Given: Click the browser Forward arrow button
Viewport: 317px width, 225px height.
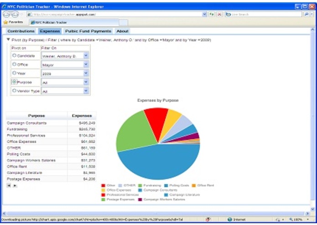Looking at the screenshot, I should pos(15,14).
